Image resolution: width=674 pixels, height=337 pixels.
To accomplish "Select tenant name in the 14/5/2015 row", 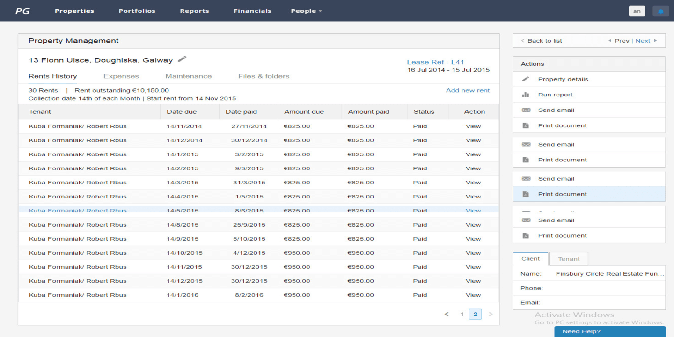I will pos(78,210).
